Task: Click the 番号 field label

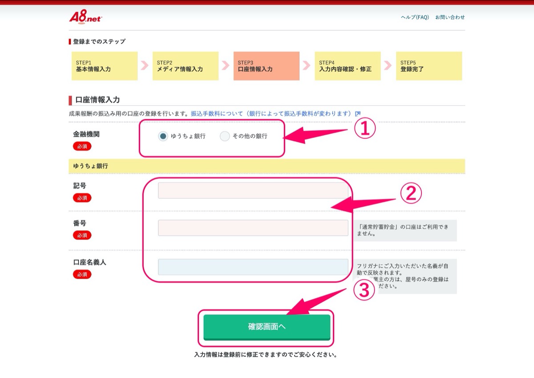Action: (80, 223)
